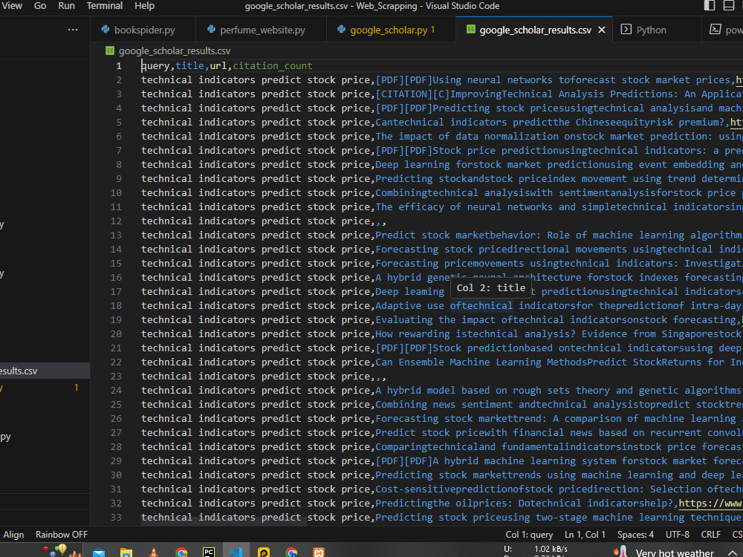Toggle Rainbow OFF in the status bar
Screen dimensions: 743x557
tap(62, 535)
